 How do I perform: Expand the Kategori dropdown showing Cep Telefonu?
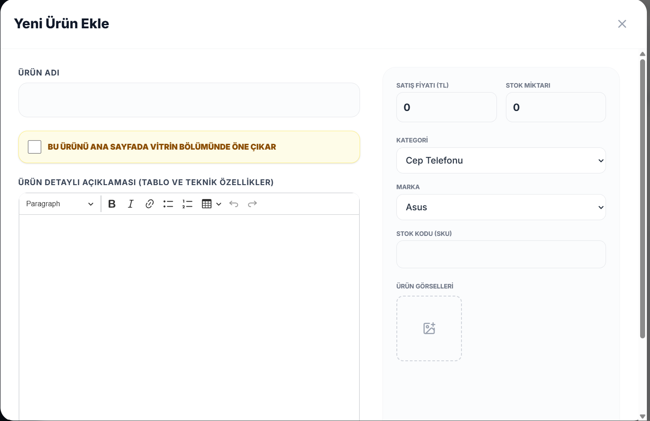point(501,160)
